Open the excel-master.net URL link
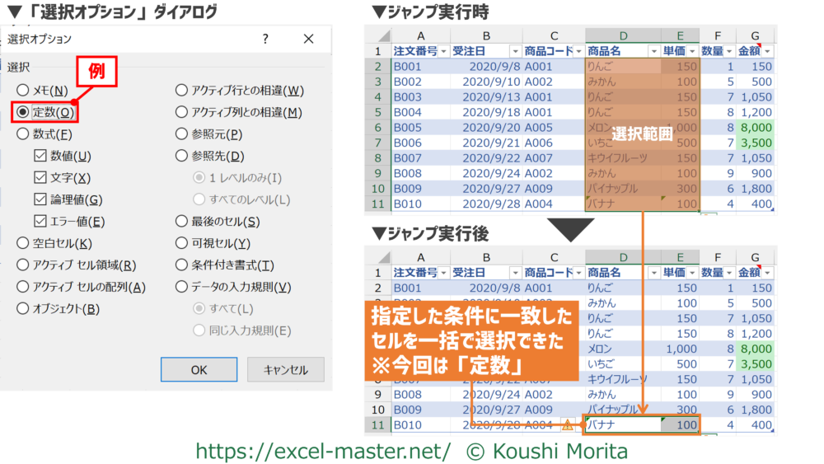The width and height of the screenshot is (824, 464). coord(322,451)
